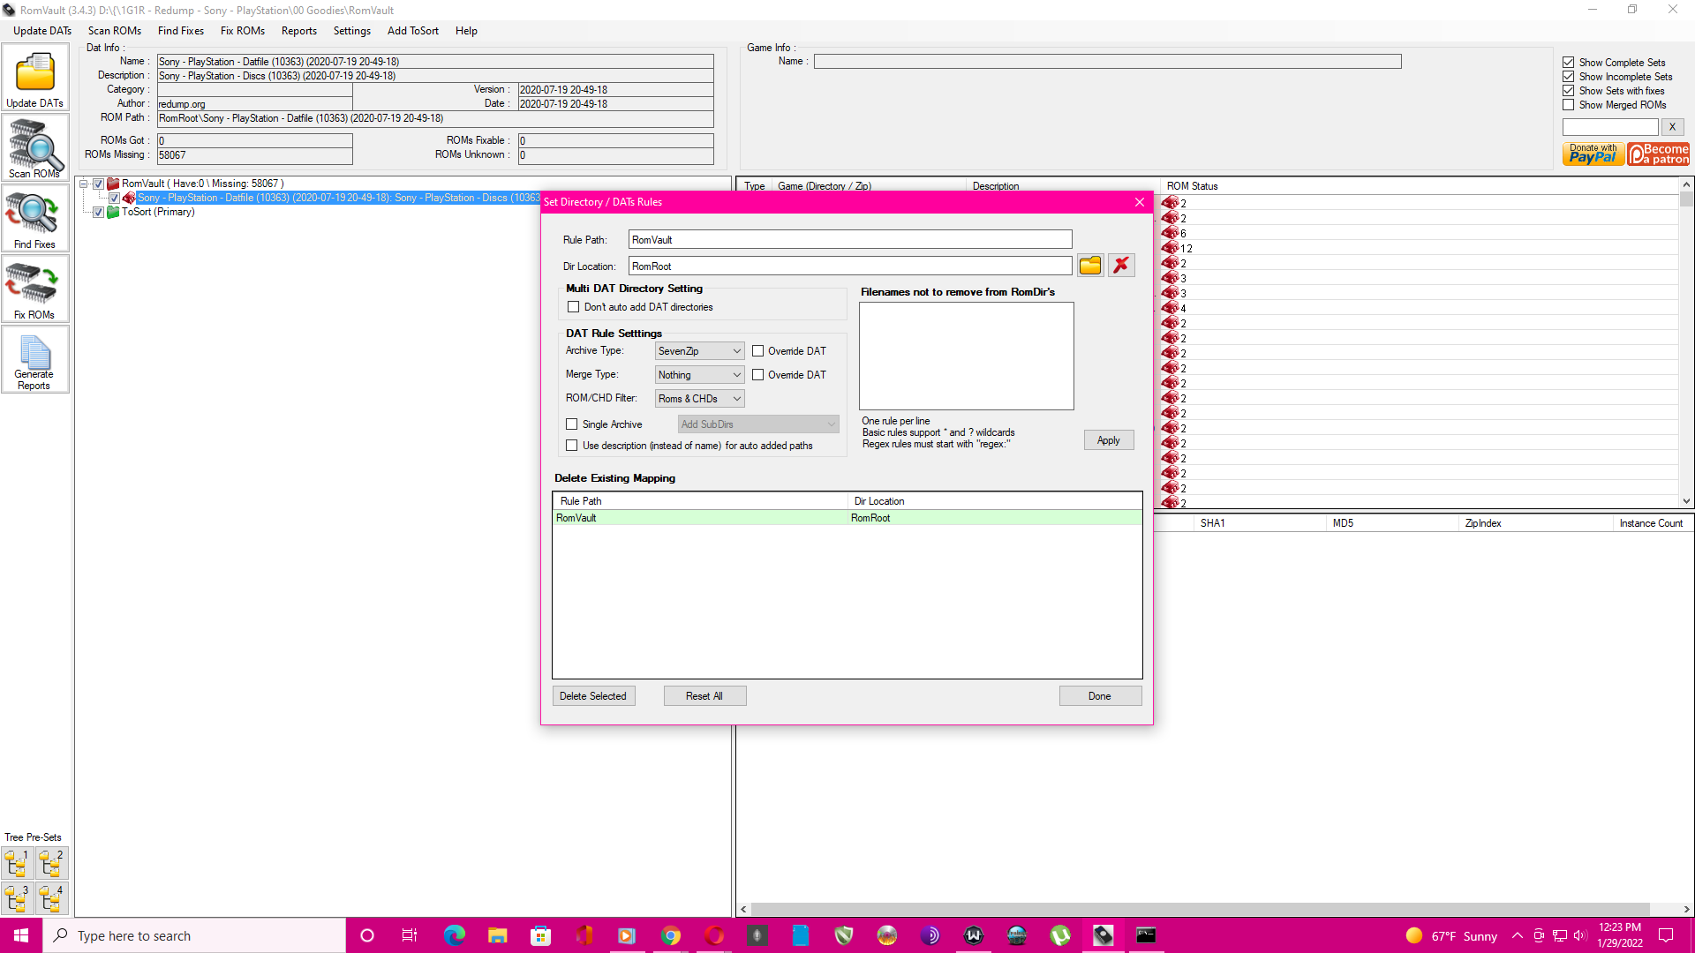1695x953 pixels.
Task: Open the Merge Type dropdown
Action: click(x=700, y=375)
